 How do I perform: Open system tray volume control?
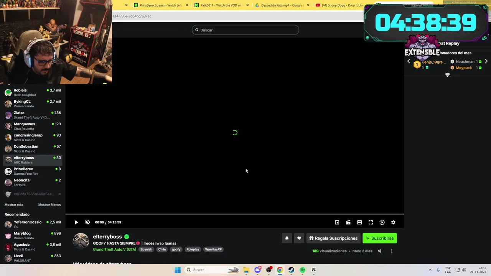(464, 270)
